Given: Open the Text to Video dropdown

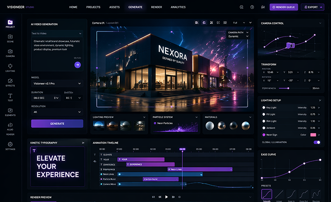Looking at the screenshot, I should [57, 33].
